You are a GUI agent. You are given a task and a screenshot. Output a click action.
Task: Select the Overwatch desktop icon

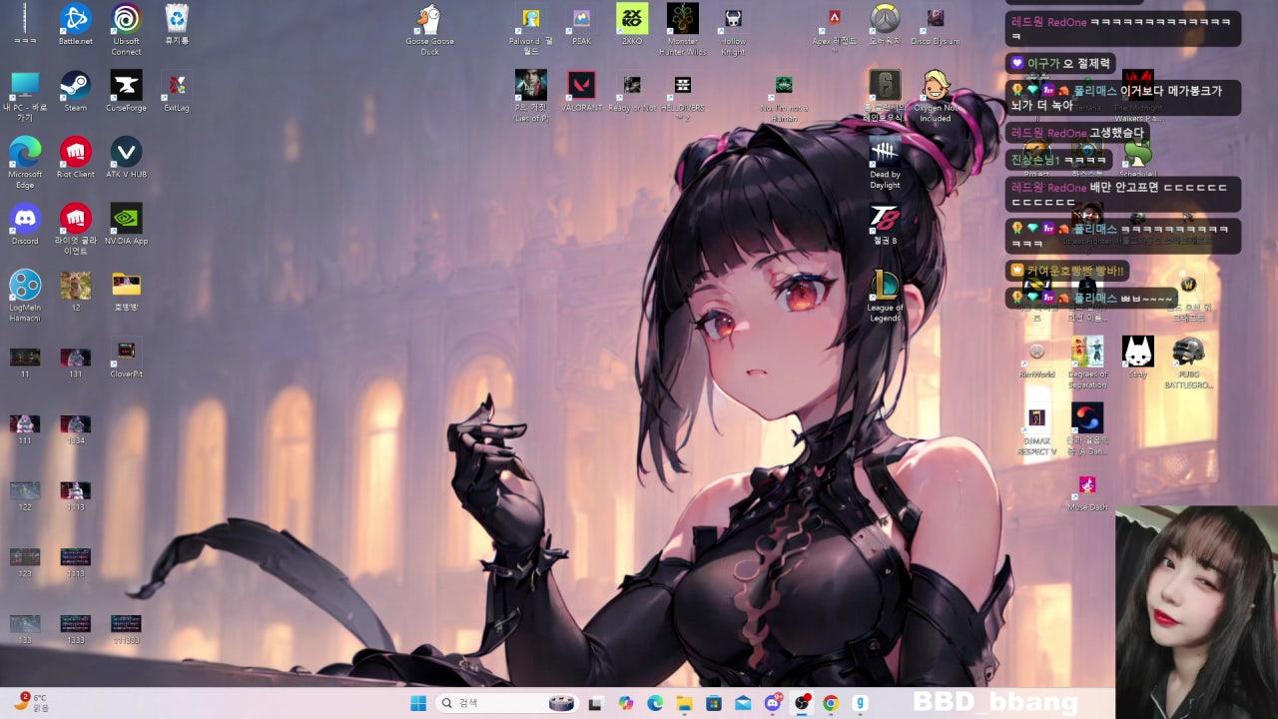pos(885,25)
